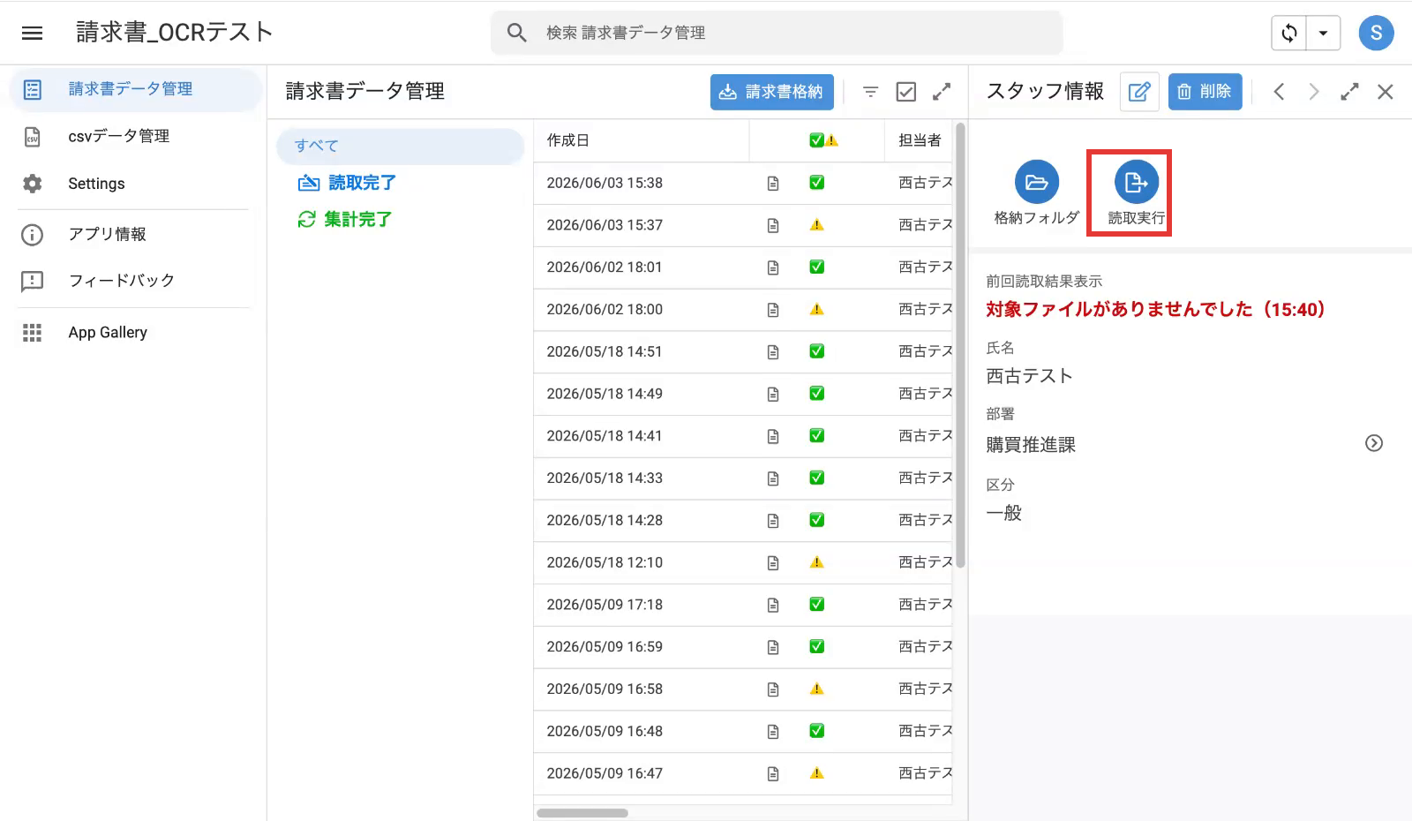
Task: Open the 購買推進課 reference arrow
Action: (1374, 443)
